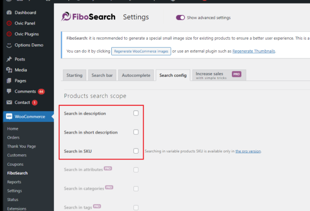Click the FiboSearch logo

tap(88, 17)
